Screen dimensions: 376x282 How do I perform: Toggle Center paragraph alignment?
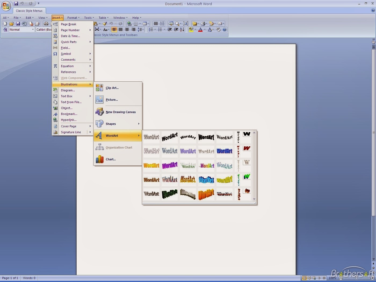pyautogui.click(x=127, y=30)
